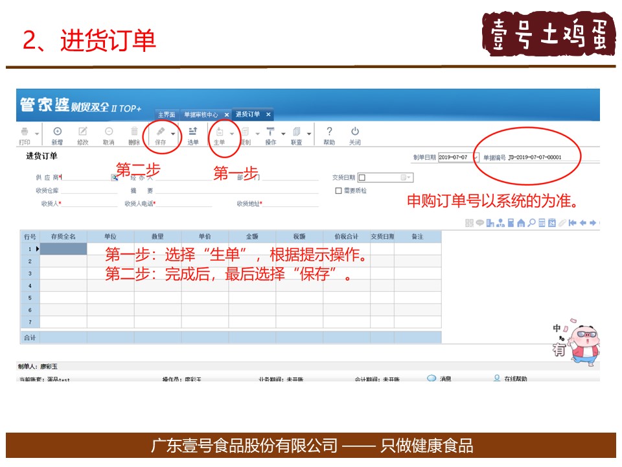The image size is (622, 467).
Task: Check the 交货日期 date checkbox
Action: pyautogui.click(x=362, y=177)
